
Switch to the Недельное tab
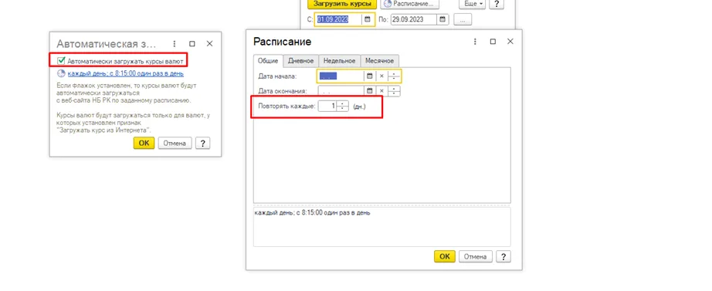pyautogui.click(x=339, y=61)
